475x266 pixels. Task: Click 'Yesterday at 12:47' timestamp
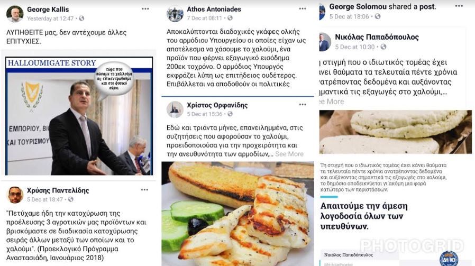[50, 19]
